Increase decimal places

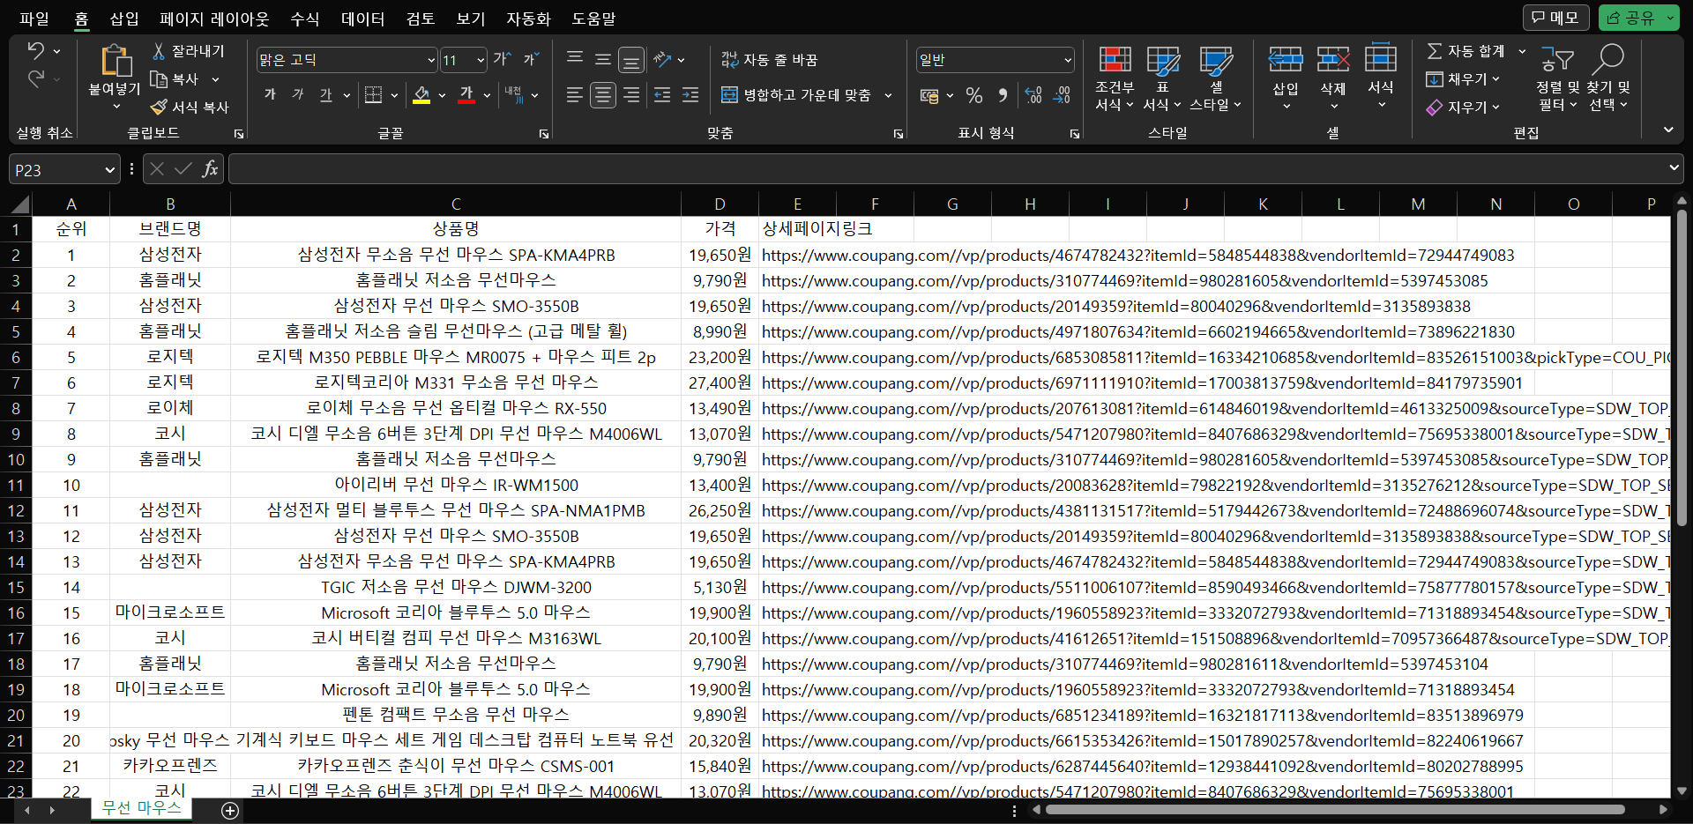click(x=1033, y=94)
